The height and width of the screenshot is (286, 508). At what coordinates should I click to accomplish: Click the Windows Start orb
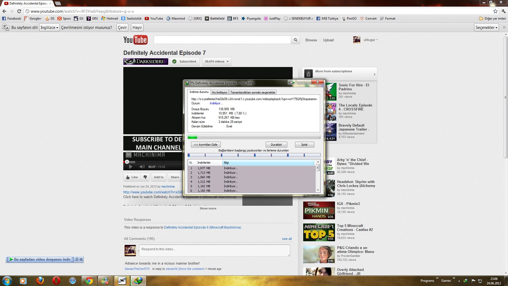pyautogui.click(x=7, y=280)
